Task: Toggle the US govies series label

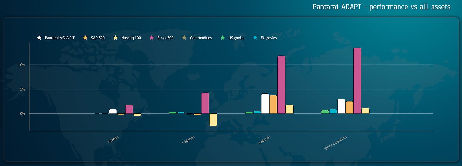Action: coord(236,38)
